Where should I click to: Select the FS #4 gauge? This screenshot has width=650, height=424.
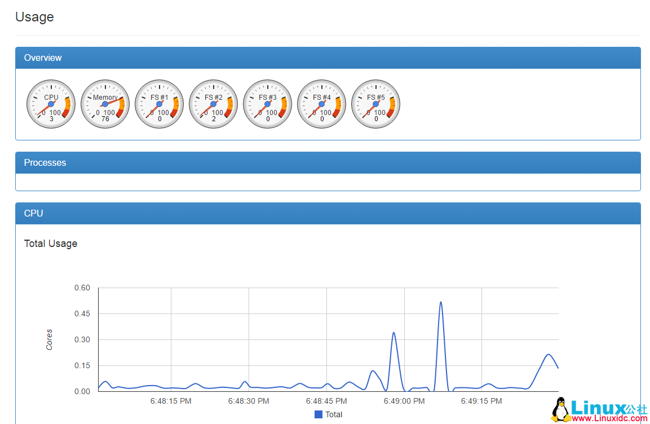tap(322, 104)
